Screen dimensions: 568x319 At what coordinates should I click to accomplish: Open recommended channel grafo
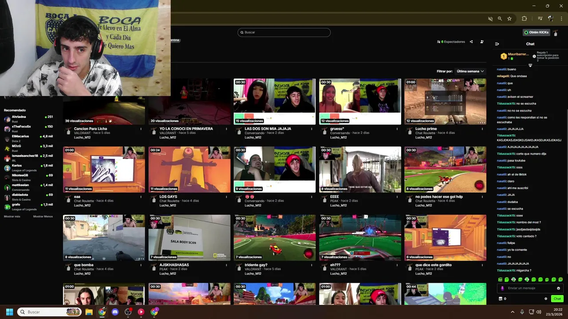[28, 206]
